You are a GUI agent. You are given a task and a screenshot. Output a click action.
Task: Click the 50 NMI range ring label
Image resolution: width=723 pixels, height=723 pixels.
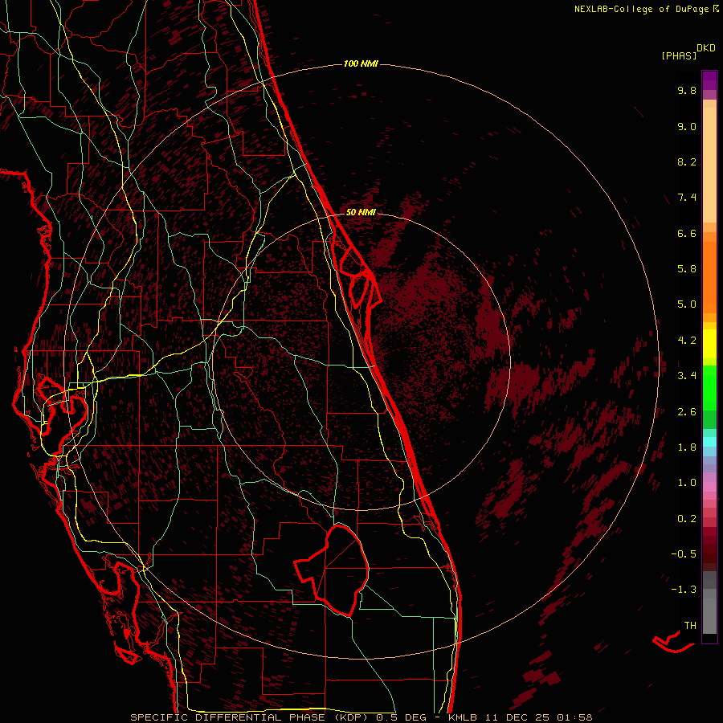361,212
